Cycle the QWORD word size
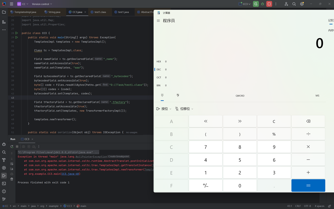The image size is (334, 209). [240, 96]
